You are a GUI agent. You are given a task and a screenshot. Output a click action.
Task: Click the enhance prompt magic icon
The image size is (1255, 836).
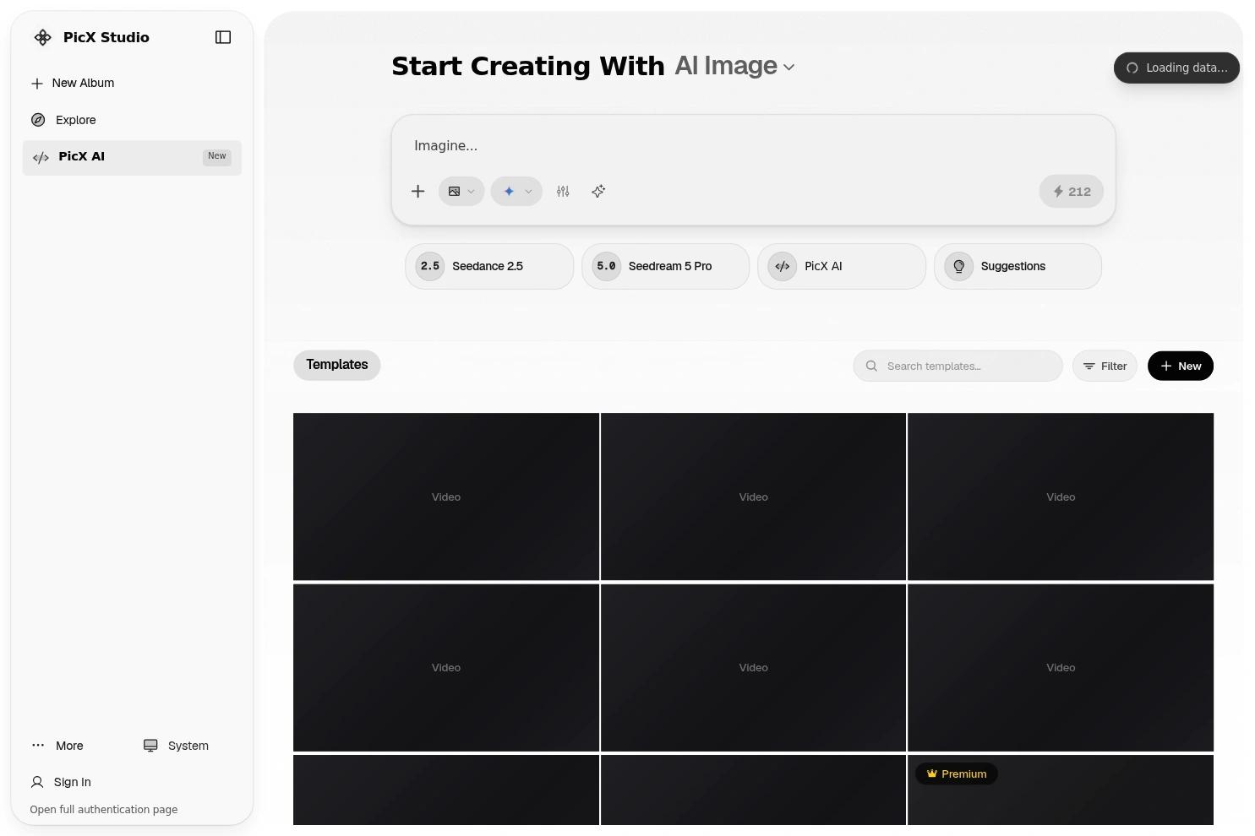[598, 191]
